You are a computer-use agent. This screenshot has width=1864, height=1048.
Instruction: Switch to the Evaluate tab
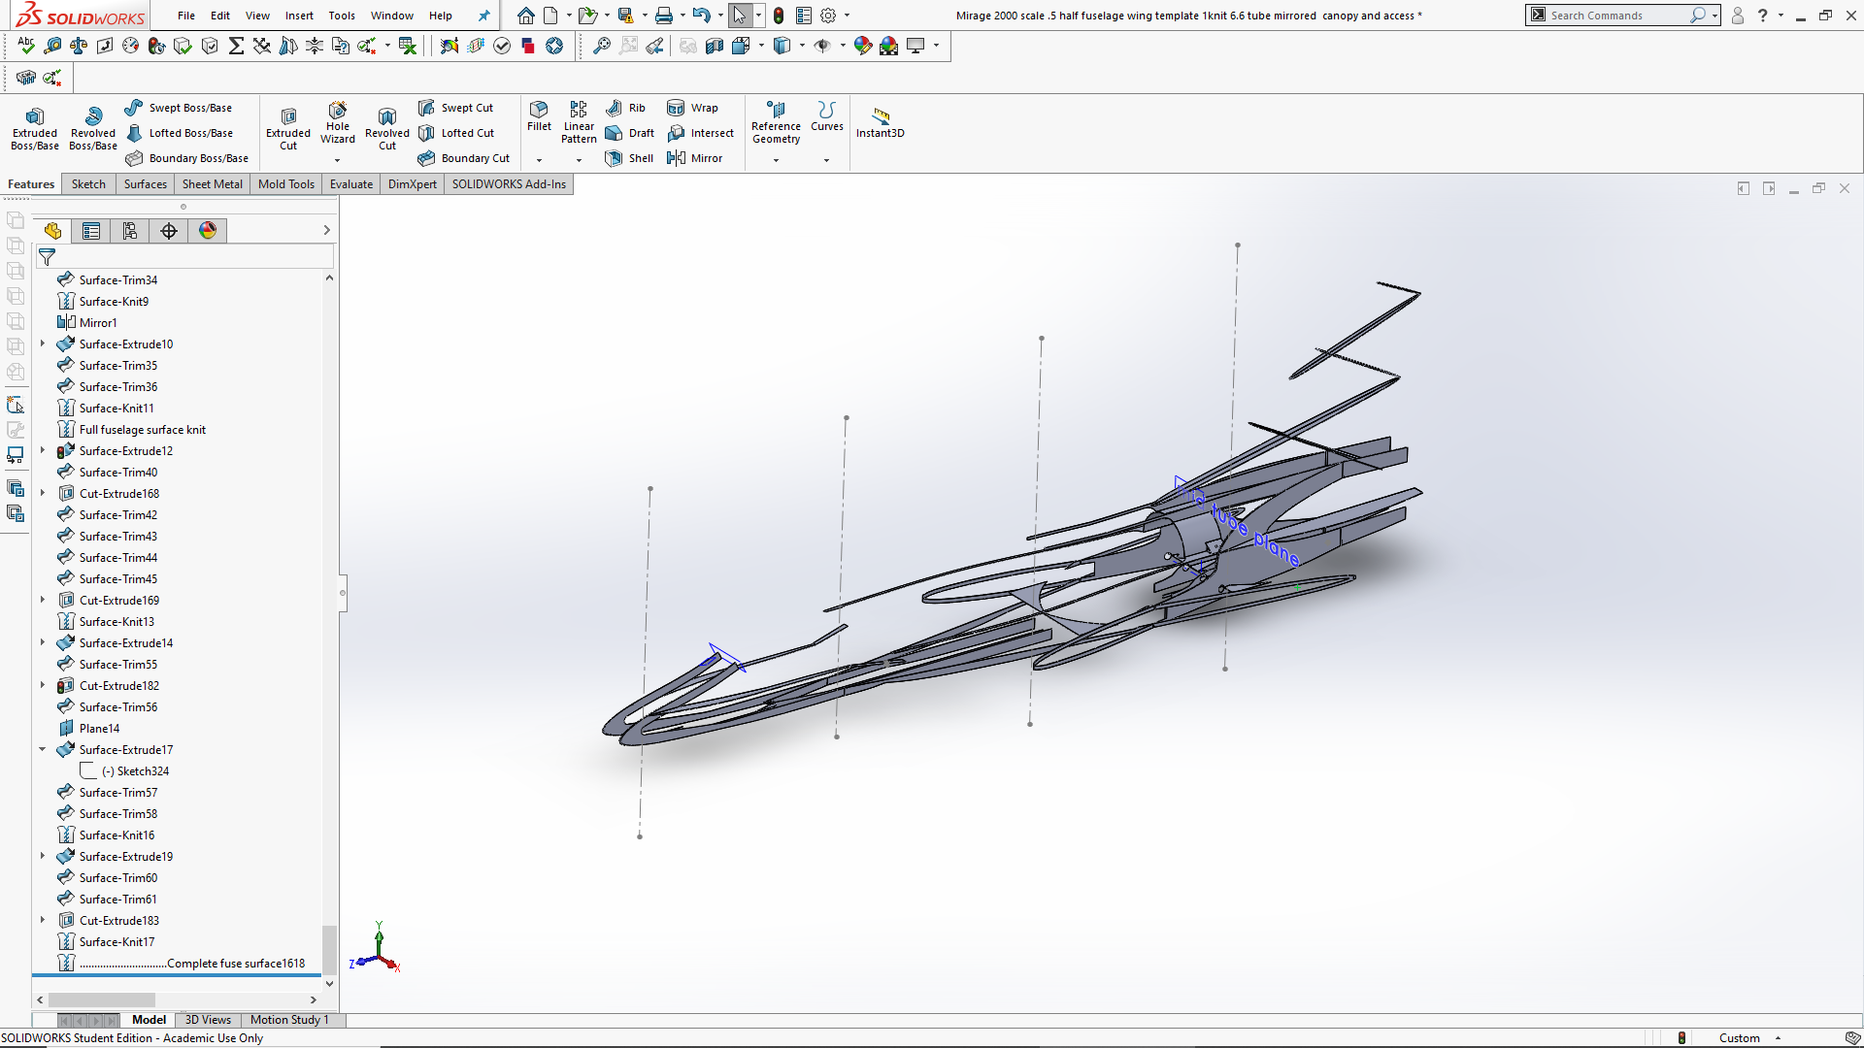351,184
